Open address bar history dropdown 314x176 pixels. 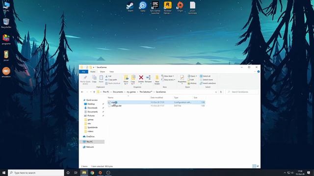216,92
